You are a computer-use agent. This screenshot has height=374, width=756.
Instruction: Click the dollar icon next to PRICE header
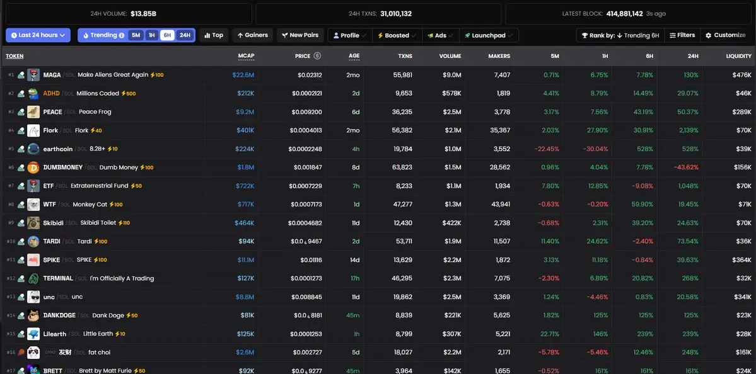pyautogui.click(x=317, y=56)
